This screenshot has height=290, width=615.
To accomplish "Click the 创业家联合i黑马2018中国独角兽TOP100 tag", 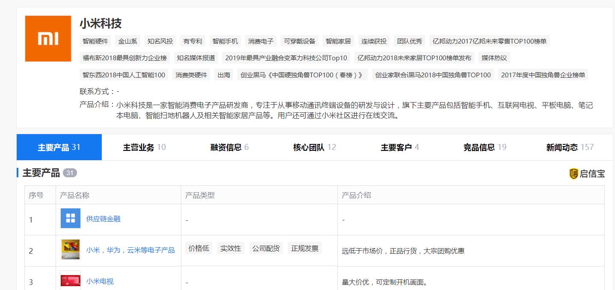I will click(x=433, y=75).
